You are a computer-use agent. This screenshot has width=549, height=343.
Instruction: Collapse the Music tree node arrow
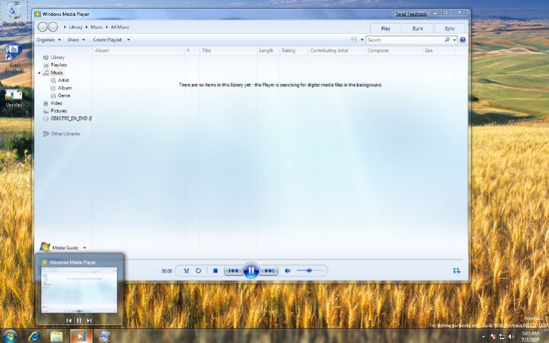(x=39, y=73)
